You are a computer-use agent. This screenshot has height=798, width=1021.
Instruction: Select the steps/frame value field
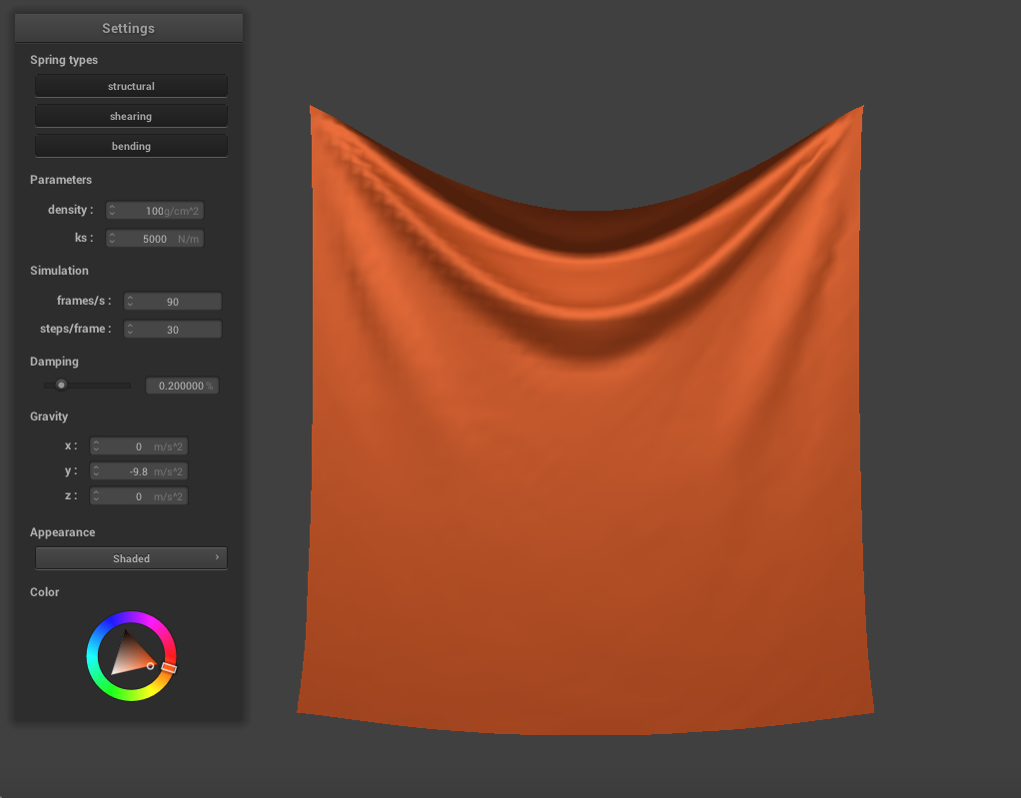[x=173, y=330]
